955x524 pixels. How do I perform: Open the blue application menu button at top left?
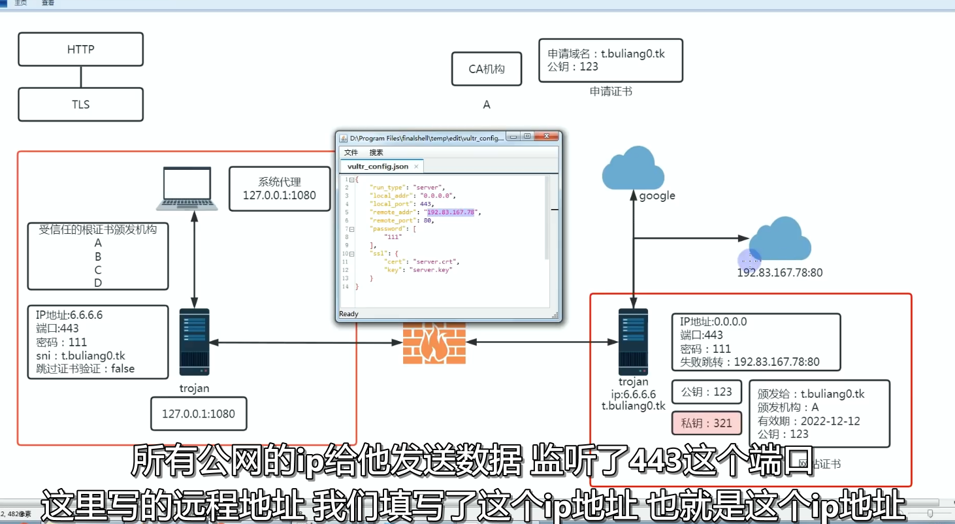pyautogui.click(x=3, y=3)
